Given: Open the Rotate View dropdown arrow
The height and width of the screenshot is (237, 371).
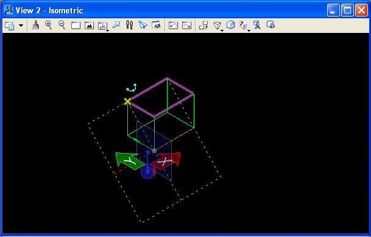Looking at the screenshot, I should (x=108, y=30).
